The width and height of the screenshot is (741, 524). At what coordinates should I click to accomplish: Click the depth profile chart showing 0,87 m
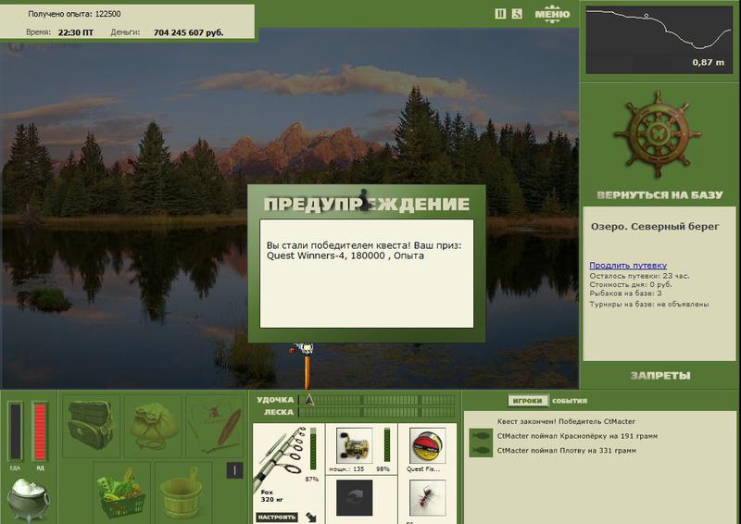tap(659, 40)
